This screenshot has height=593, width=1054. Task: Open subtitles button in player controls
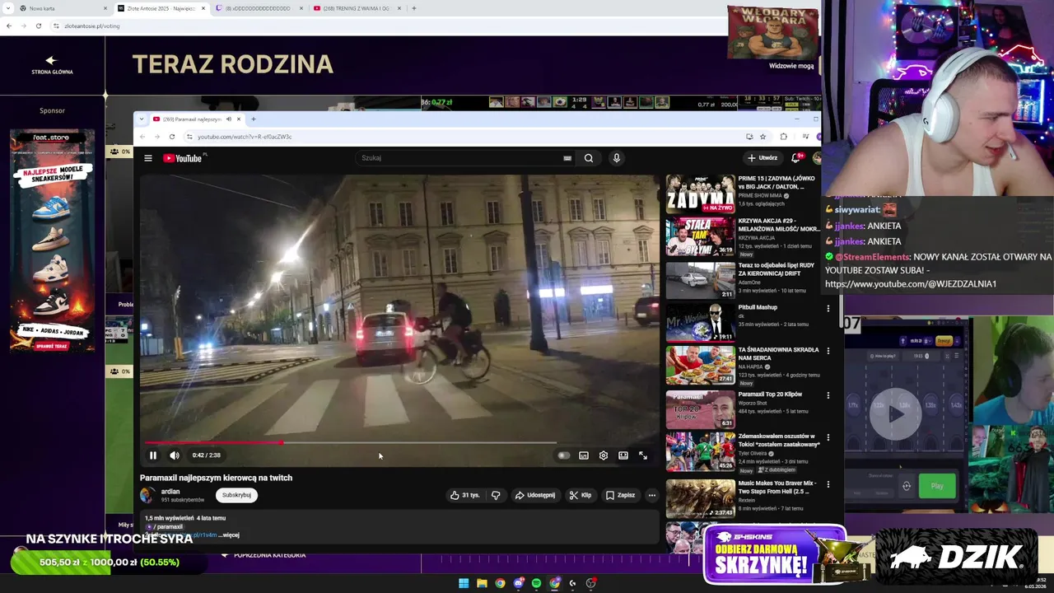point(584,455)
